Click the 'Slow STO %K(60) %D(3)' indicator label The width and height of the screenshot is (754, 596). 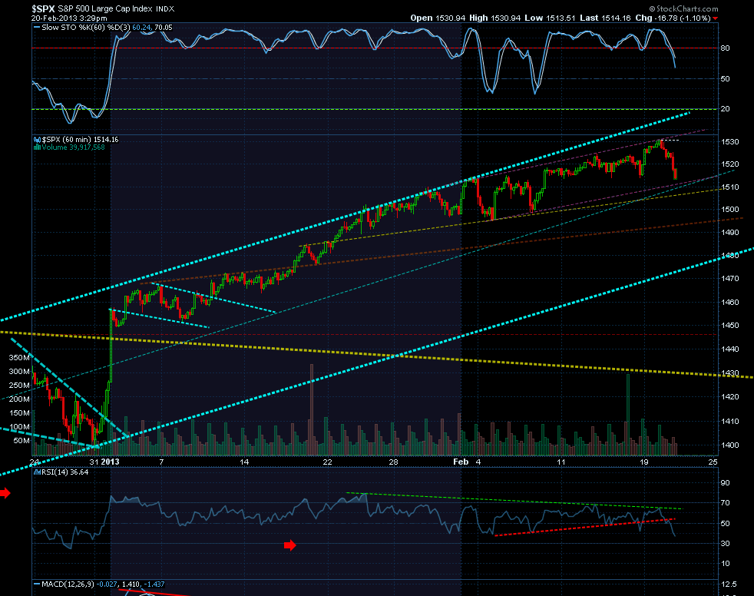86,28
